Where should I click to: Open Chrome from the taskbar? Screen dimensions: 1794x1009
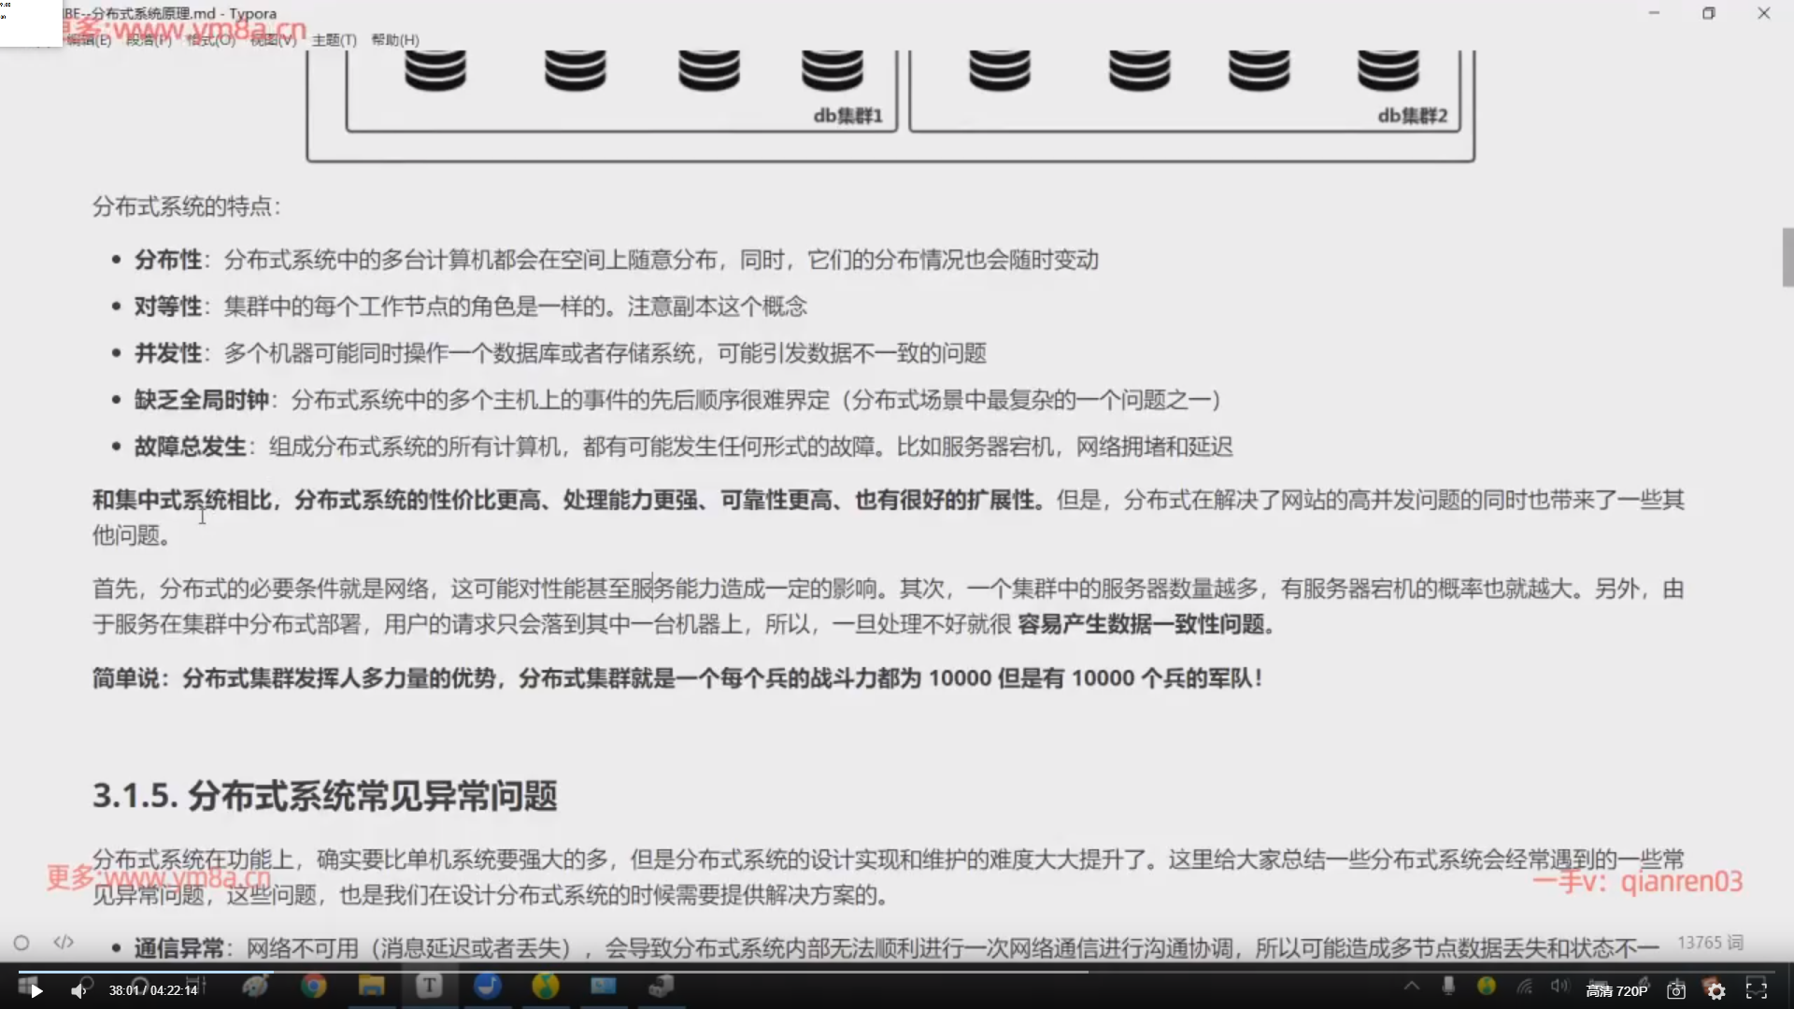[314, 986]
